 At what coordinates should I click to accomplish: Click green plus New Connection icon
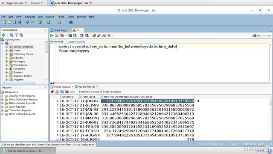pos(3,35)
